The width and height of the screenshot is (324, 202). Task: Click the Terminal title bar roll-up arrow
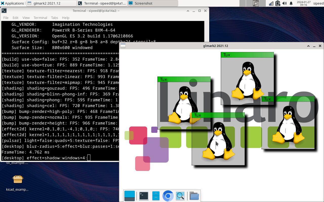tap(188, 11)
